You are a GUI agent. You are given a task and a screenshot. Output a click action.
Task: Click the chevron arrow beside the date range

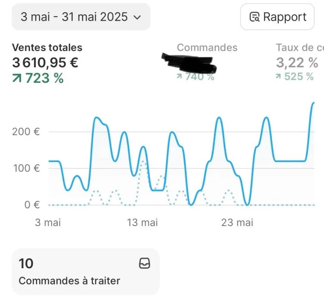click(137, 17)
